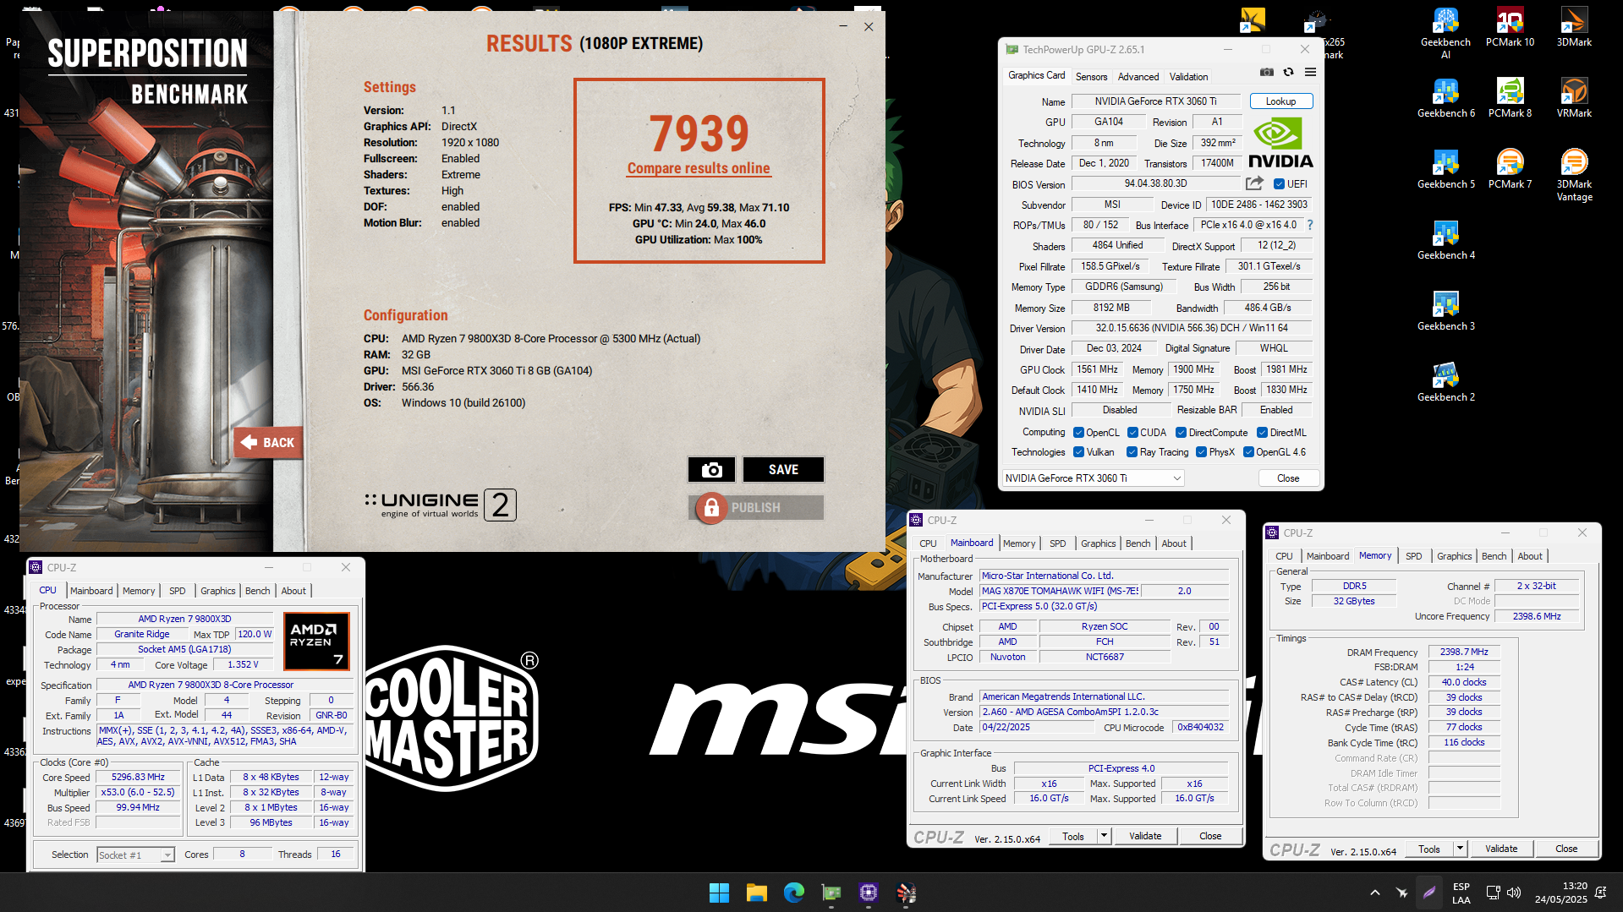Screen dimensions: 1623x912
Task: Open SPD tab in CPU-Z Mainboard window
Action: (x=1057, y=543)
